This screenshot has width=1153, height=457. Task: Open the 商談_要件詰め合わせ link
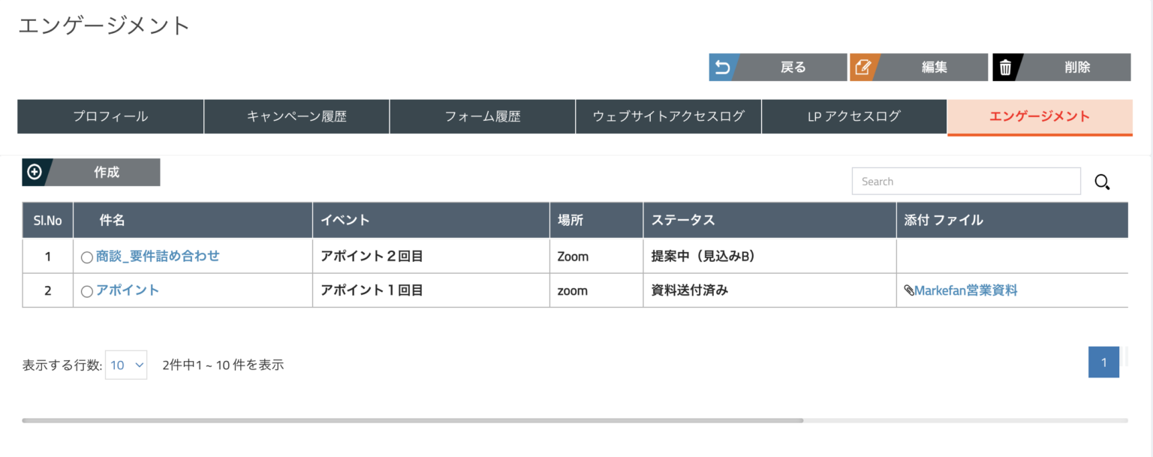(x=158, y=256)
